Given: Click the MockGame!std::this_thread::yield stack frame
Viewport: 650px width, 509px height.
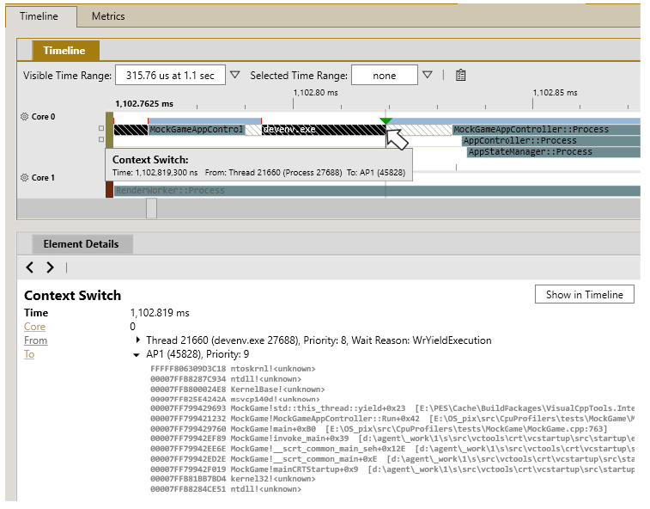Looking at the screenshot, I should [392, 408].
